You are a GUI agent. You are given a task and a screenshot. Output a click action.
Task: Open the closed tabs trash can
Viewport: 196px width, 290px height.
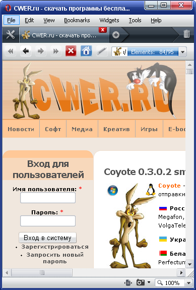(x=186, y=34)
